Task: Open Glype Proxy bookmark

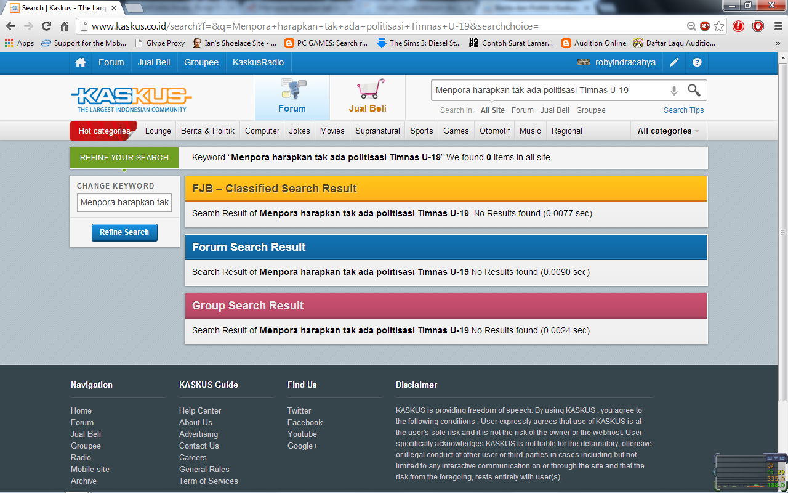Action: click(159, 43)
